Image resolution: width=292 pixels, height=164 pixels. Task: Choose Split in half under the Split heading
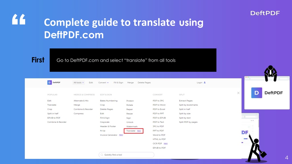(x=184, y=109)
